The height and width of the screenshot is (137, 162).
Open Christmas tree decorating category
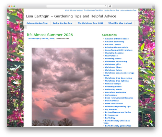click(x=118, y=78)
